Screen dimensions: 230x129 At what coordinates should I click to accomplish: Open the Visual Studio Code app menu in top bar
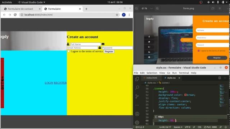pyautogui.click(x=31, y=2)
